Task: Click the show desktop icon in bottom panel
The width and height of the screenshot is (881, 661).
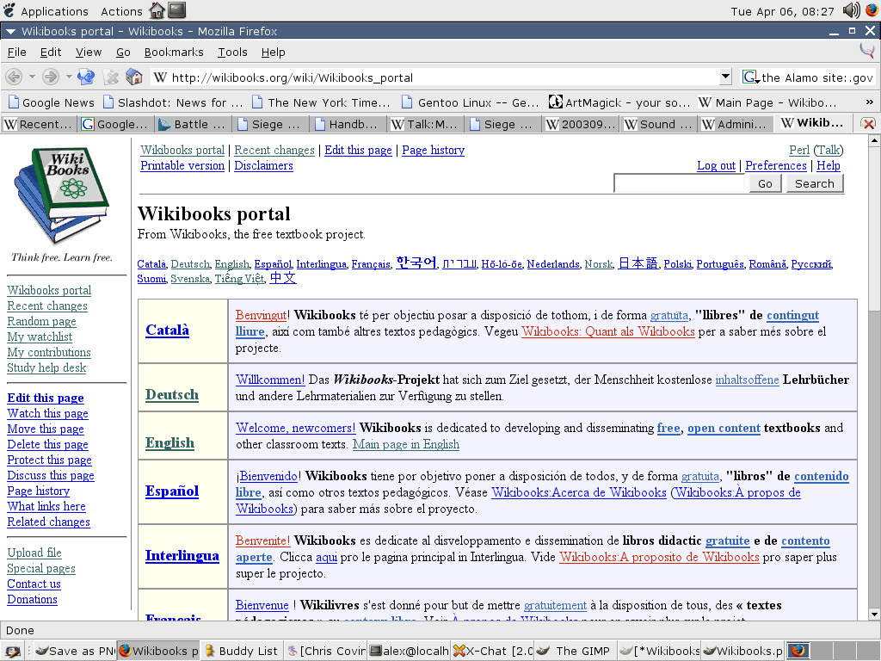Action: [12, 651]
